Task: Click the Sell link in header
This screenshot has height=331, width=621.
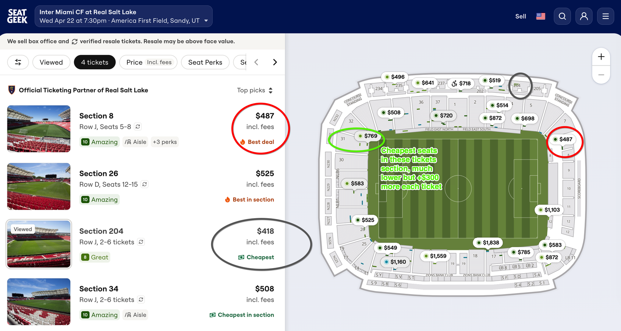Action: [x=520, y=16]
